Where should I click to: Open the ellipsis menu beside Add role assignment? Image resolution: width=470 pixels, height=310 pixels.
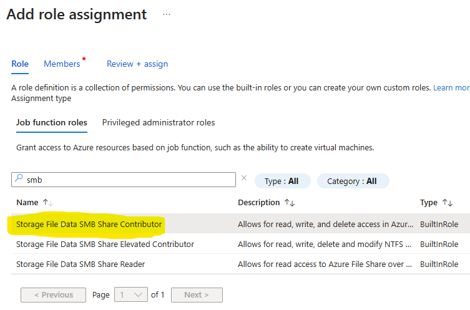point(167,14)
